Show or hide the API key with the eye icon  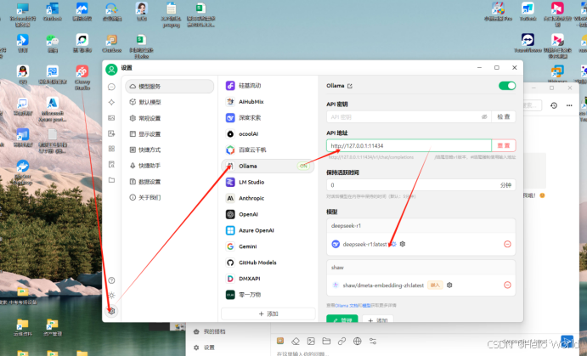click(x=484, y=116)
